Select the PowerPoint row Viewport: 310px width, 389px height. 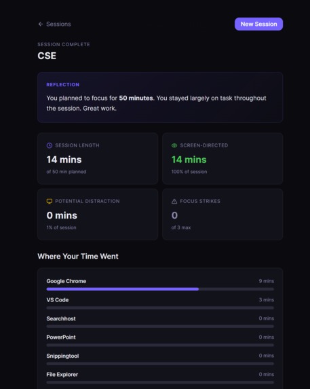click(160, 341)
